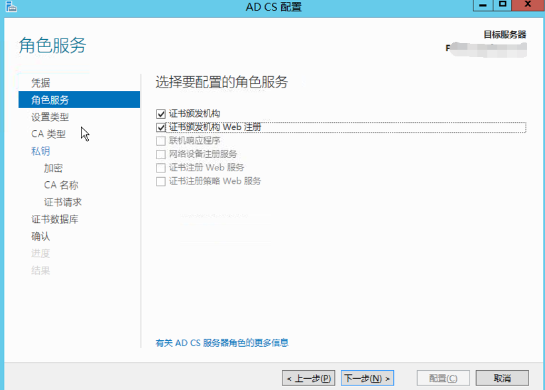Uncheck 证书颁发机构 checkbox

coord(160,114)
